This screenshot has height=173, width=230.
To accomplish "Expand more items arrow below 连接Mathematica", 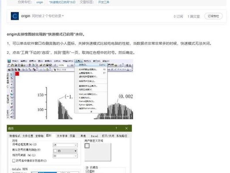I will click(x=91, y=112).
